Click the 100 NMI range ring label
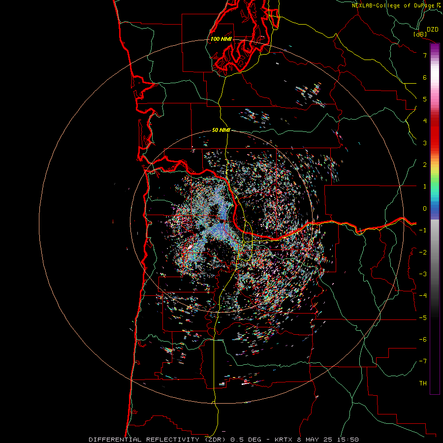 (221, 39)
